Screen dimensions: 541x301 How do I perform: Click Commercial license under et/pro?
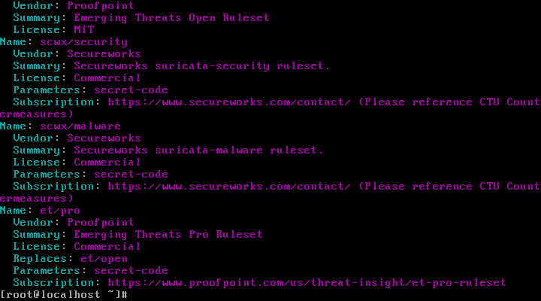pyautogui.click(x=107, y=247)
